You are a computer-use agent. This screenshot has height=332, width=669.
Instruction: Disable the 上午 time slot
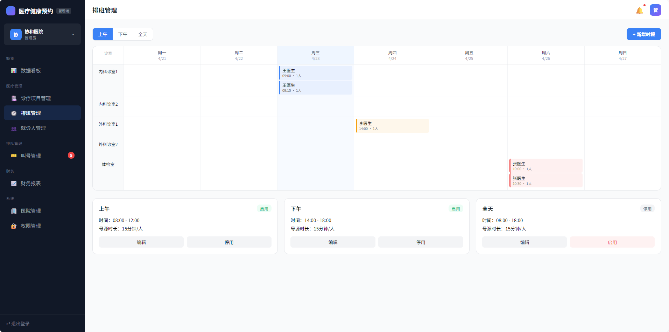click(x=229, y=242)
